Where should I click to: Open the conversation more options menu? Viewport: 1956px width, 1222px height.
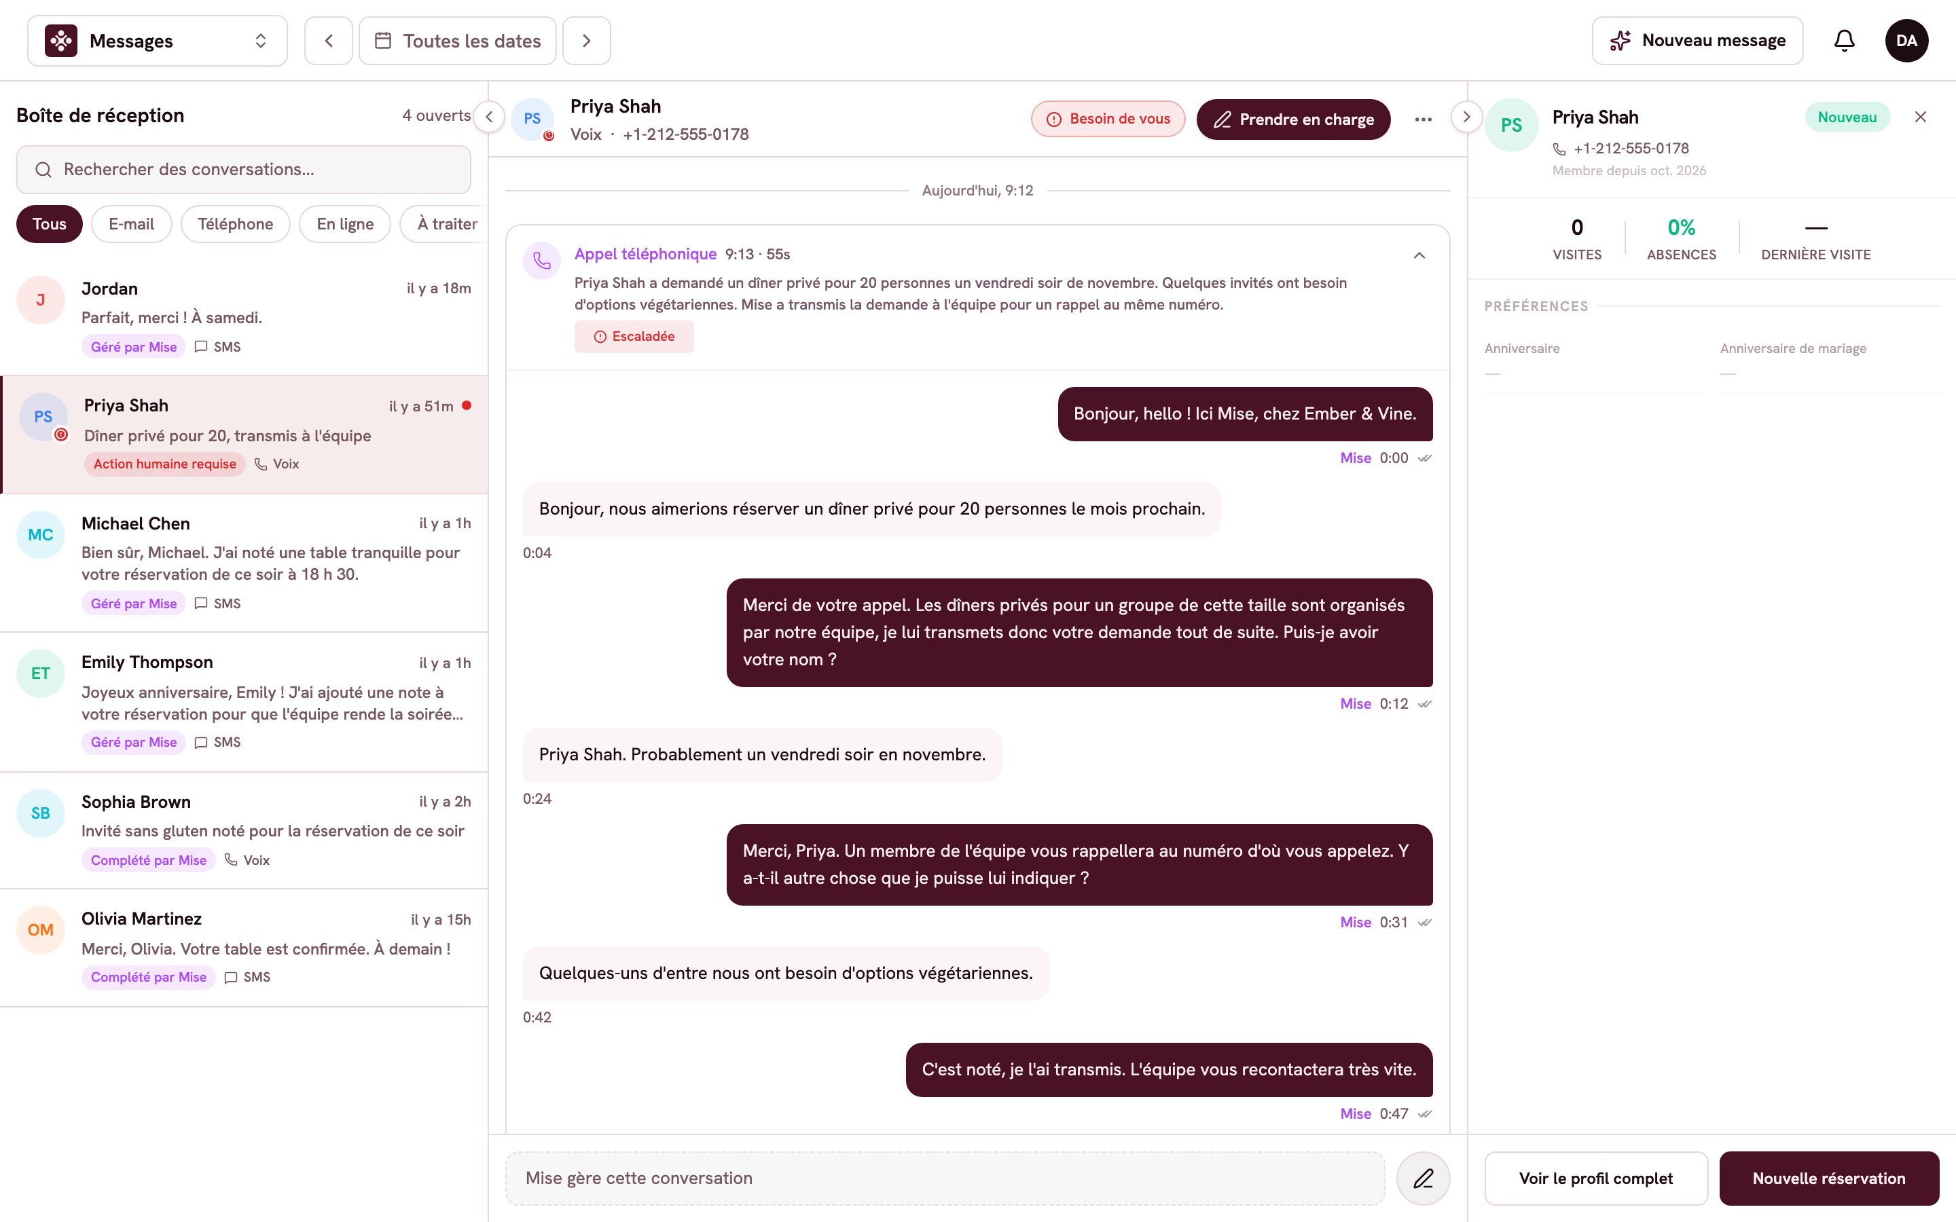pyautogui.click(x=1424, y=119)
